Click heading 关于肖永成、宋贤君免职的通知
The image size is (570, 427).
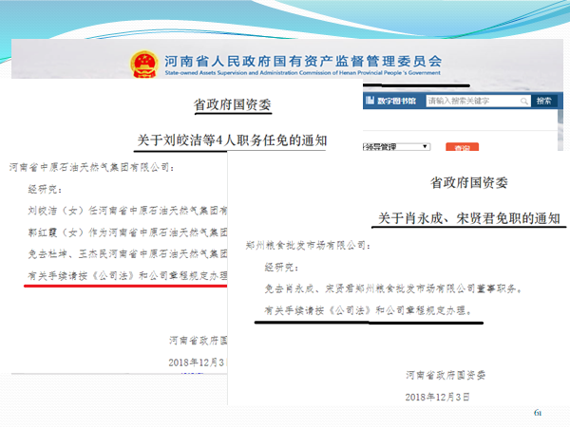click(469, 218)
